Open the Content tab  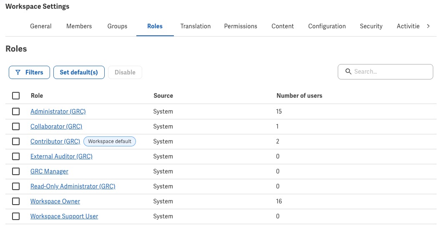(282, 26)
